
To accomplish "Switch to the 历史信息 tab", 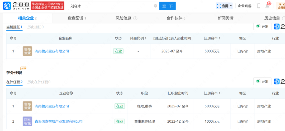I will [272, 18].
